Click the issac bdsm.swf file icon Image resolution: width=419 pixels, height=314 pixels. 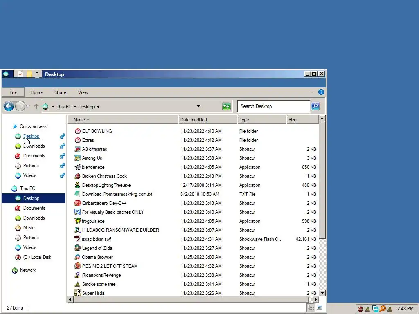(x=77, y=239)
